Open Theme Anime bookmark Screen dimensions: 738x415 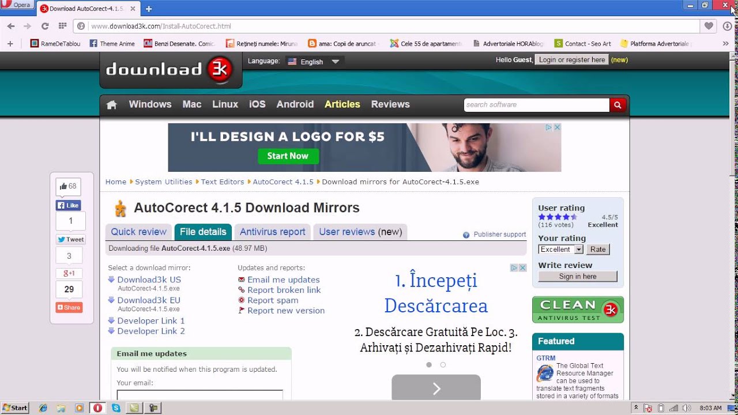112,43
